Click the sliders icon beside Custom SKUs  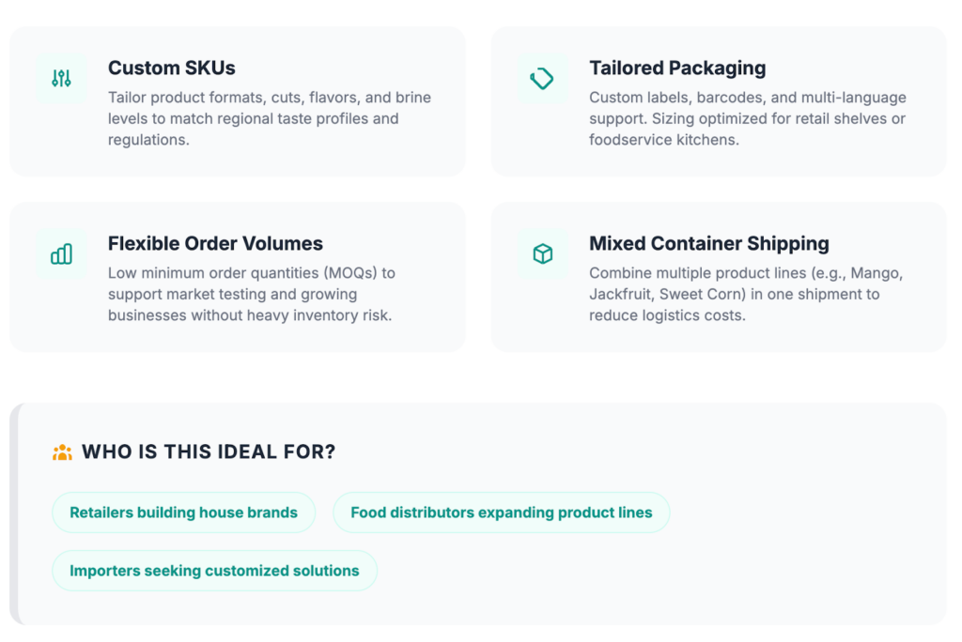[x=61, y=79]
